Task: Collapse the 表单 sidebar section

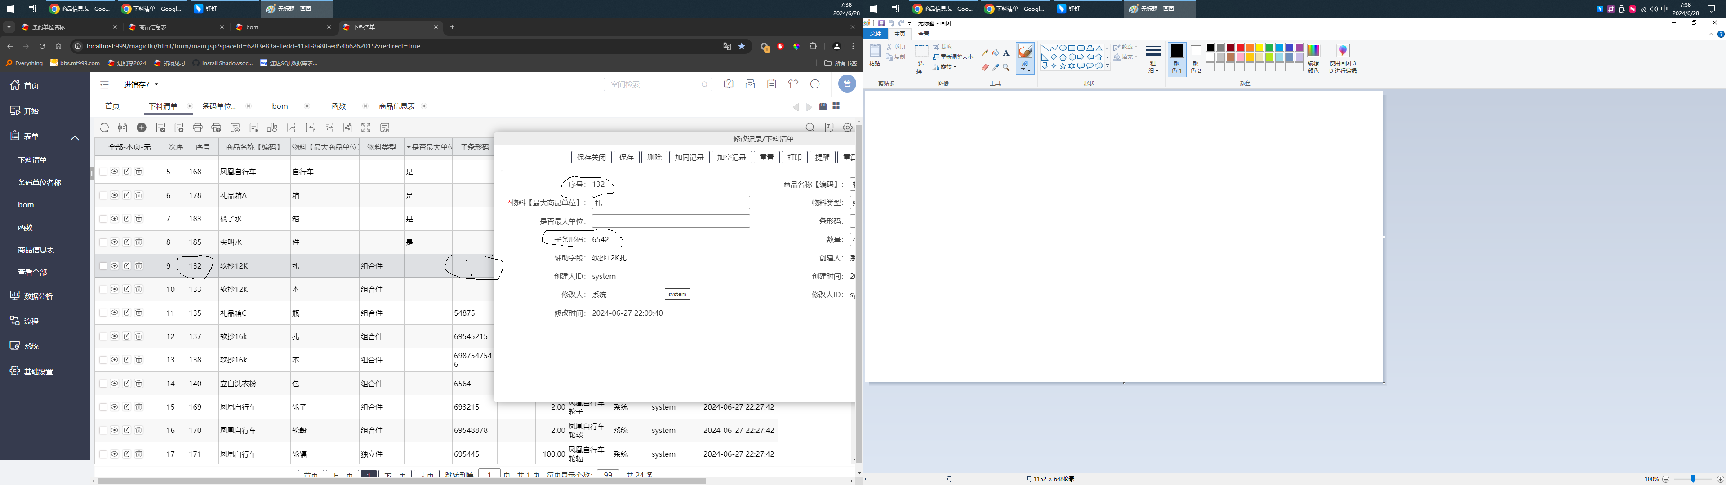Action: point(75,137)
